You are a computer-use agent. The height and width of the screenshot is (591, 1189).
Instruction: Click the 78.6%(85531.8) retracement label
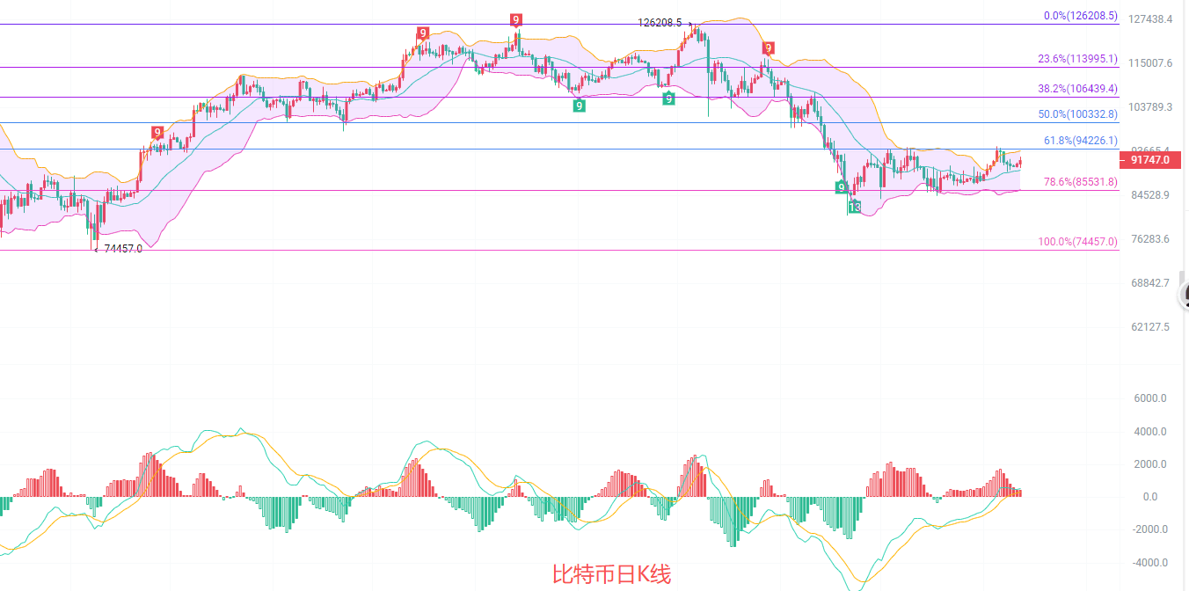click(x=1080, y=182)
